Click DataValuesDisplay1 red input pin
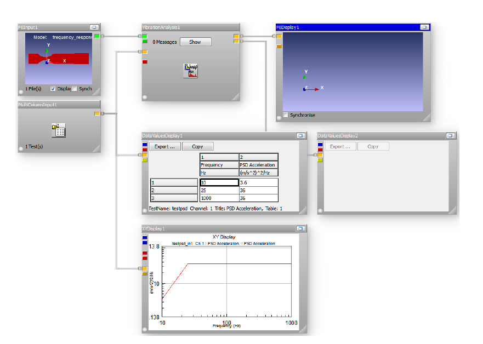483x344 pixels. (x=145, y=150)
